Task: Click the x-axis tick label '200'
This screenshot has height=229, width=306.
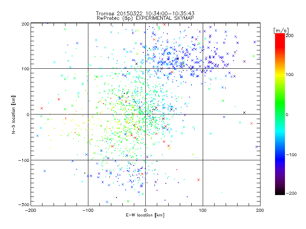Action: pos(260,210)
